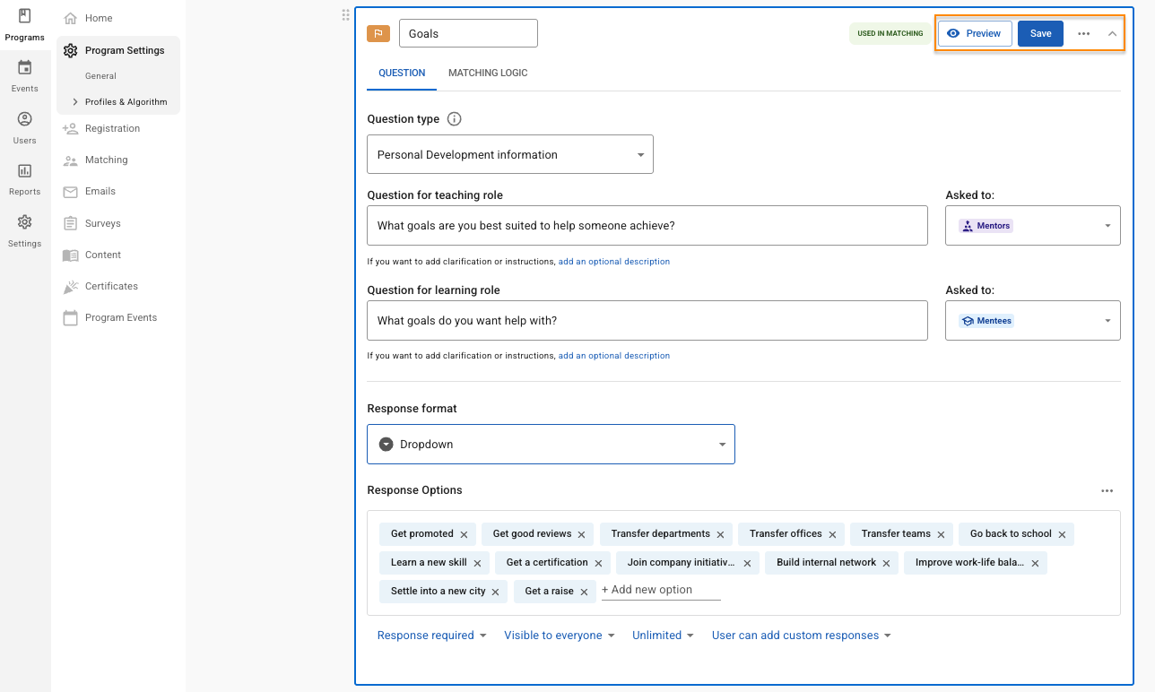Open the "Response required" dropdown
The height and width of the screenshot is (692, 1155).
click(431, 636)
